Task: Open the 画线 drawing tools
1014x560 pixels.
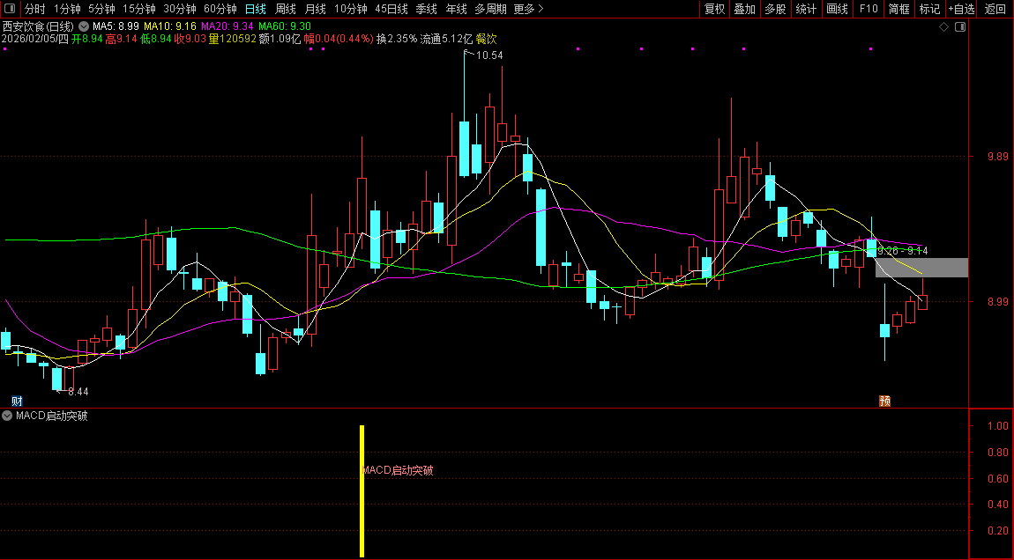Action: click(837, 9)
